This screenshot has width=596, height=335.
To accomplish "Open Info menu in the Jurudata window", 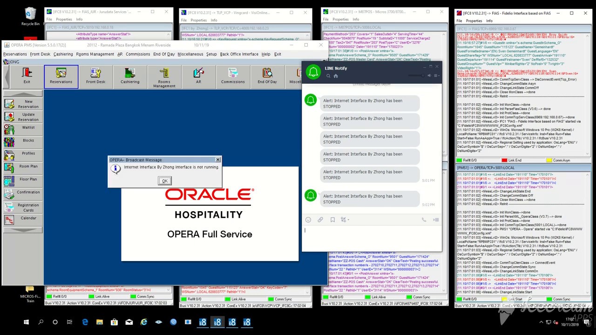I will (x=79, y=20).
